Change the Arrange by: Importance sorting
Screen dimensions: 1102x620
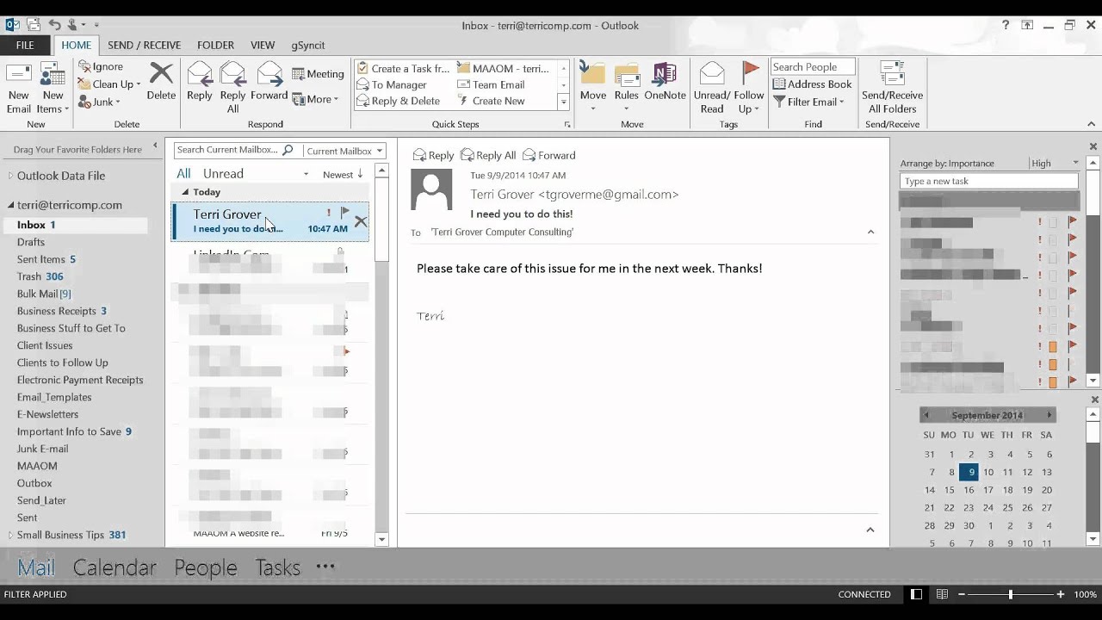click(x=947, y=164)
